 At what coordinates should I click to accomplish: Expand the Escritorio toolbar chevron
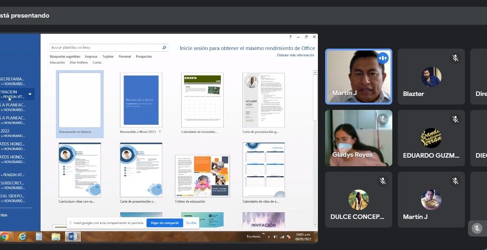click(263, 234)
